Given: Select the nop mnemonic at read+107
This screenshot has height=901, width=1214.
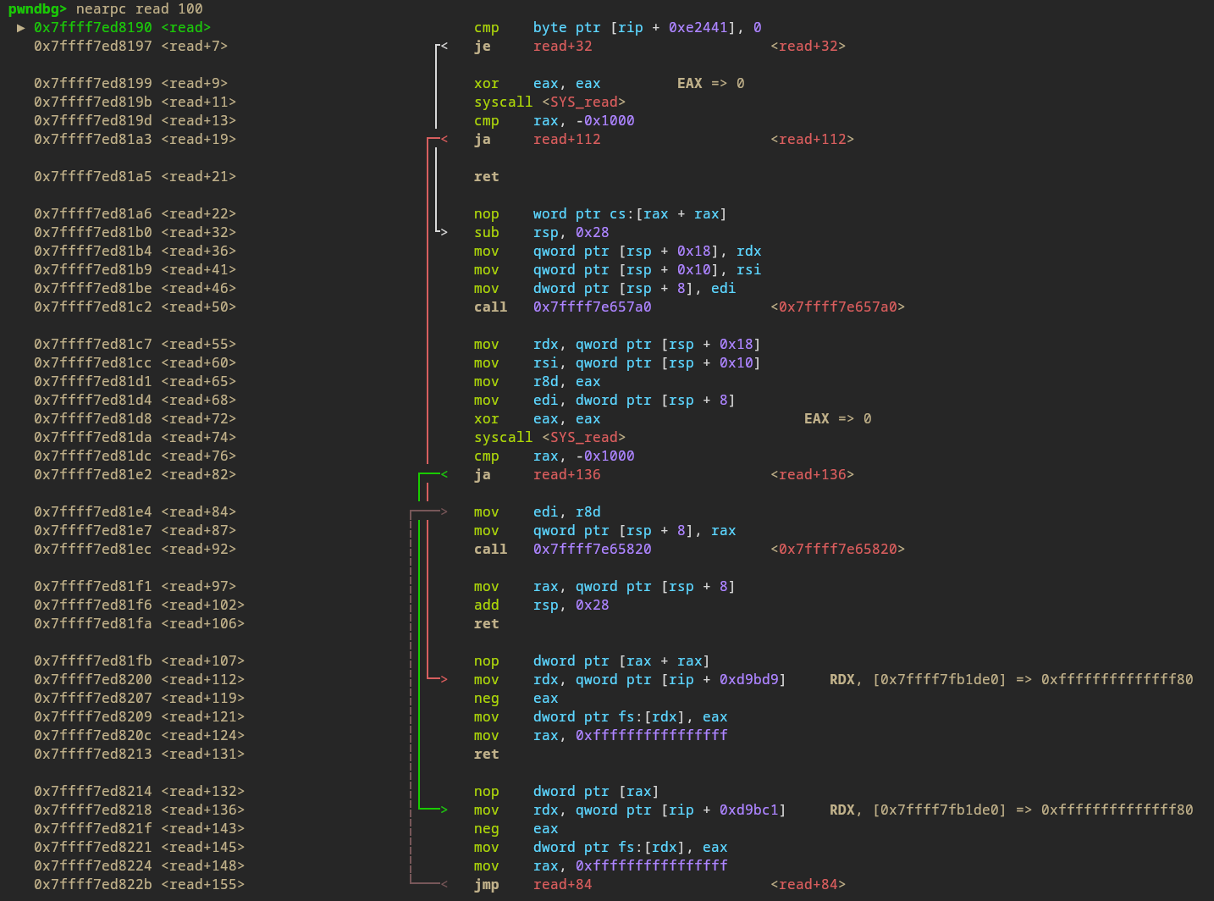Looking at the screenshot, I should (x=486, y=661).
